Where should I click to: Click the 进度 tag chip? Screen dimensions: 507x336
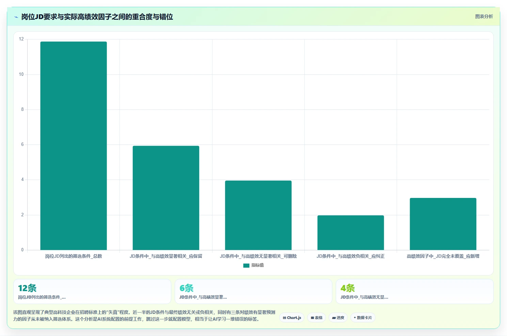tap(338, 318)
